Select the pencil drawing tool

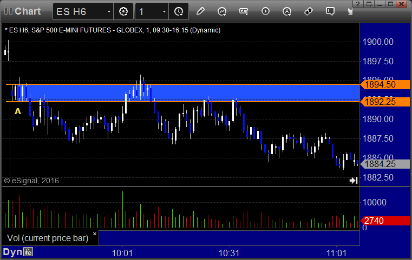[x=200, y=11]
